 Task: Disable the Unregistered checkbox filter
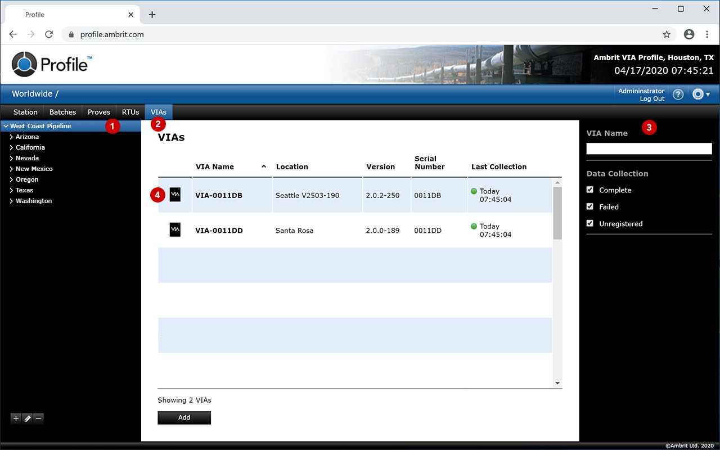pyautogui.click(x=590, y=223)
